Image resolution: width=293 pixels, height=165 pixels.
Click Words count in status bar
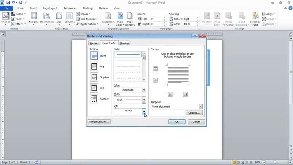pyautogui.click(x=25, y=162)
